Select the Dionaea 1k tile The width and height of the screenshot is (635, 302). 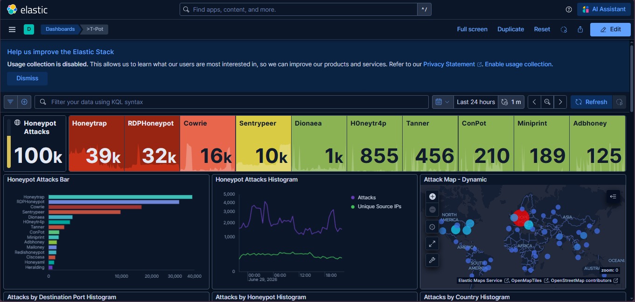pos(319,144)
